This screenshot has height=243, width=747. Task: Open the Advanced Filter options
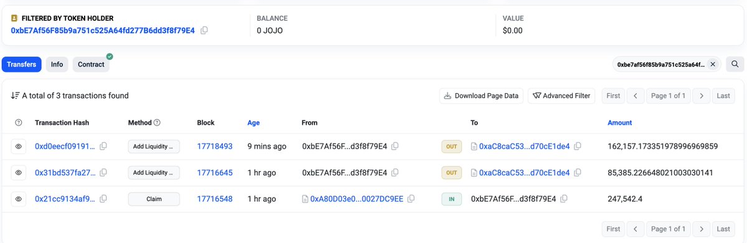[x=561, y=96]
